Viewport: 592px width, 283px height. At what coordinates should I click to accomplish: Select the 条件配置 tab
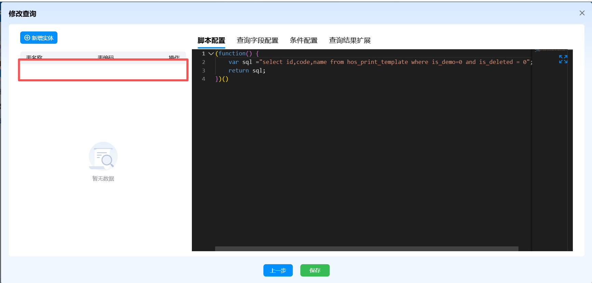pos(303,40)
